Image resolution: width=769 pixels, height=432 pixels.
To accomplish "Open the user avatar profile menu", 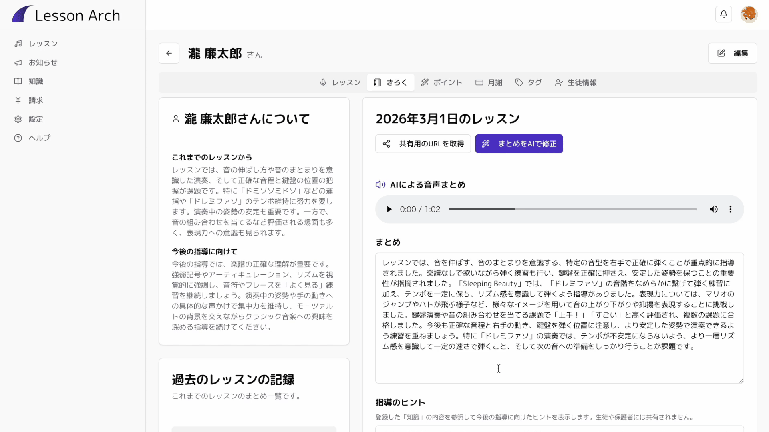I will [748, 14].
